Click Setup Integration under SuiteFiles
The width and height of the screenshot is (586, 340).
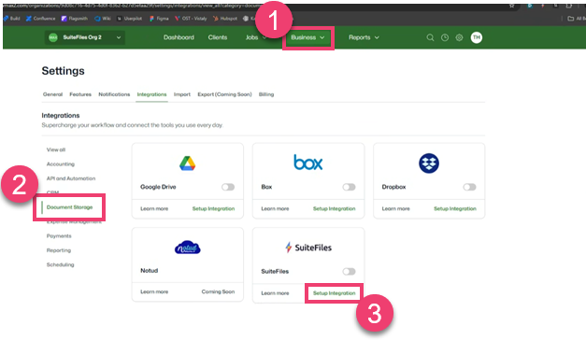pyautogui.click(x=334, y=293)
